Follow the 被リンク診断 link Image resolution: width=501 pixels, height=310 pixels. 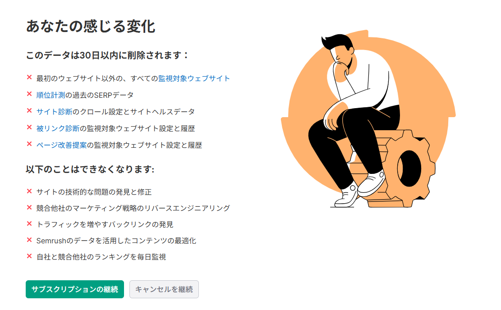click(58, 128)
